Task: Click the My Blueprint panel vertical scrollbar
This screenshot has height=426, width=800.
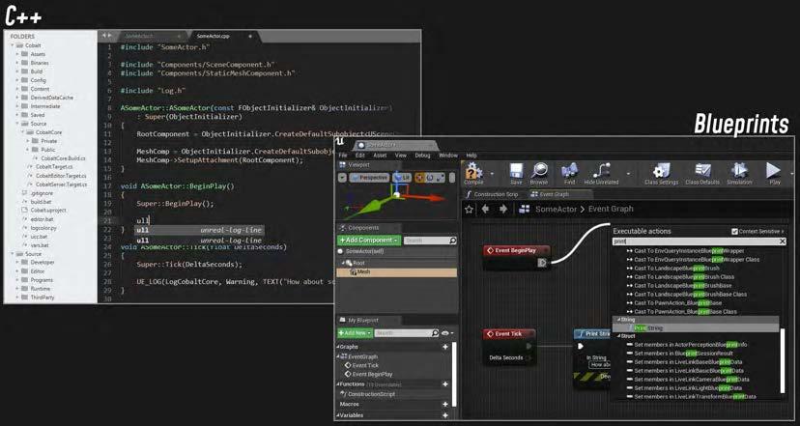Action: coord(454,374)
